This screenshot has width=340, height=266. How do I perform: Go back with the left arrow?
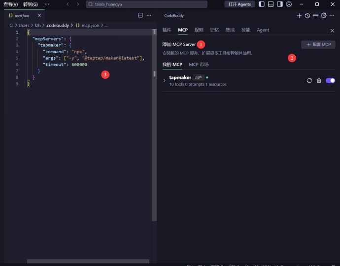tap(68, 4)
